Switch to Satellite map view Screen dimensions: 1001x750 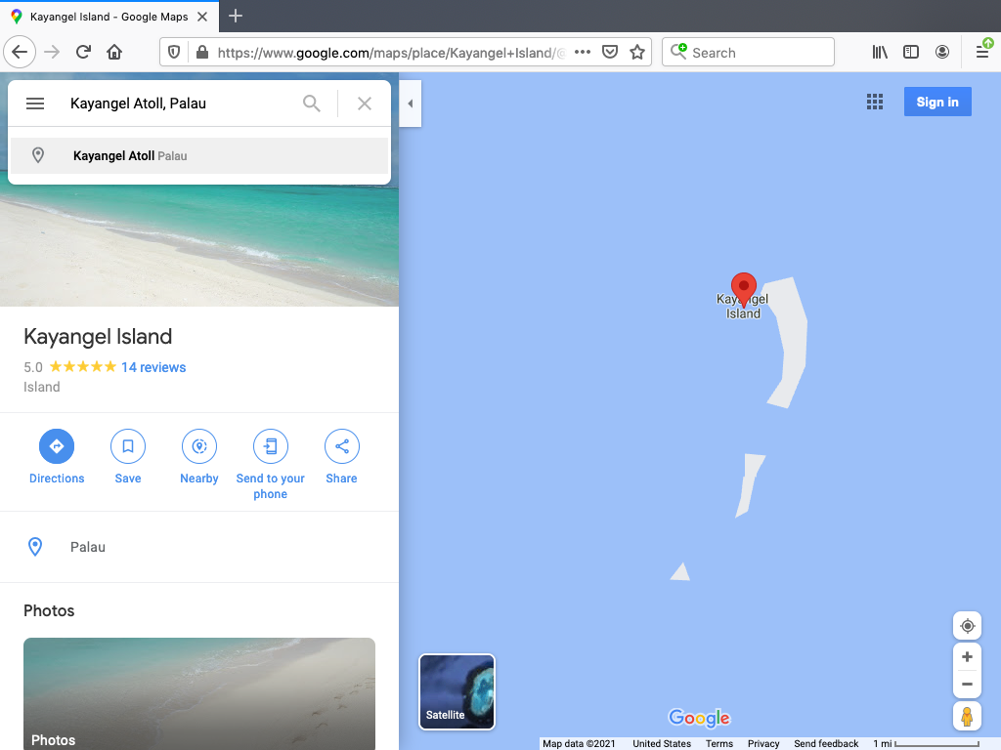point(457,691)
